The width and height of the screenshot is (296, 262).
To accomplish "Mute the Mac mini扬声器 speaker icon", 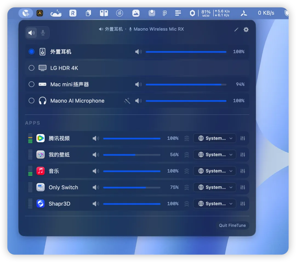I will 138,84.
